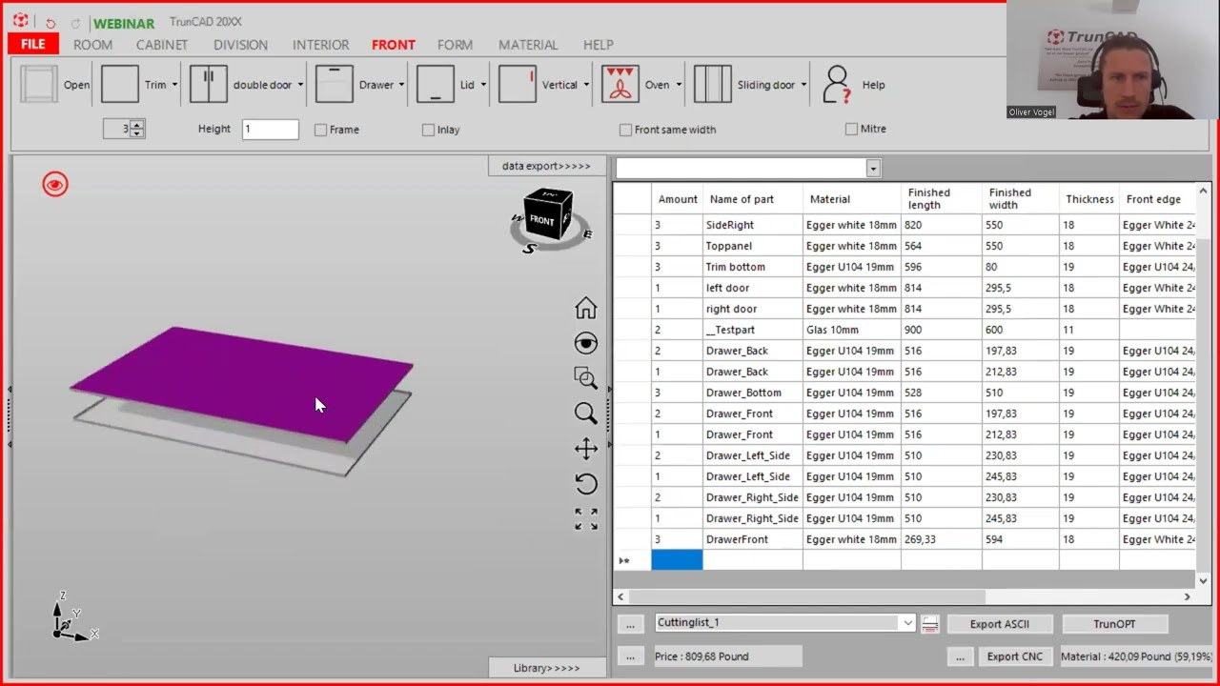Expand the double door dropdown arrow
1220x686 pixels.
click(300, 85)
